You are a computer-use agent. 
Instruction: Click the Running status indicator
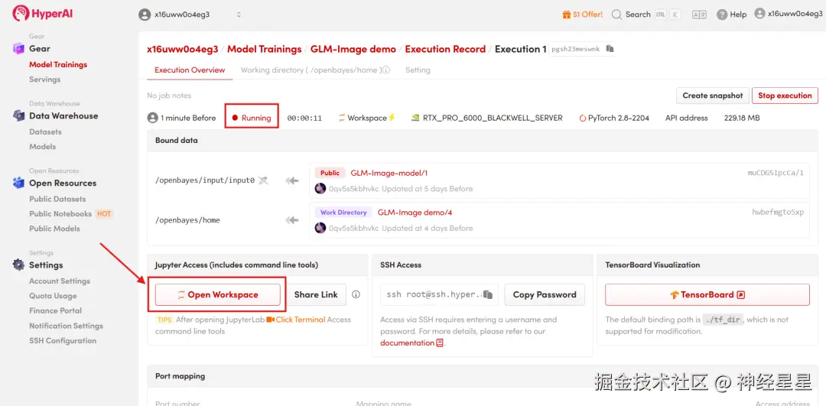pyautogui.click(x=252, y=118)
